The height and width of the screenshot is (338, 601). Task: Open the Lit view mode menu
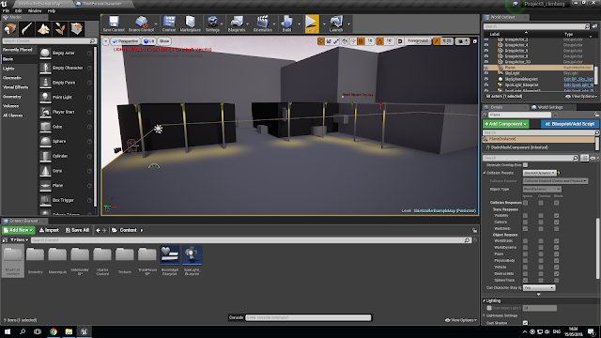(148, 41)
